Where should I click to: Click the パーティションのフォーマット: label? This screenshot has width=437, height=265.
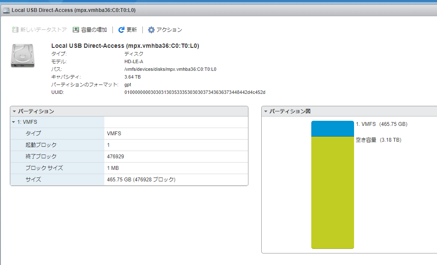coord(85,85)
